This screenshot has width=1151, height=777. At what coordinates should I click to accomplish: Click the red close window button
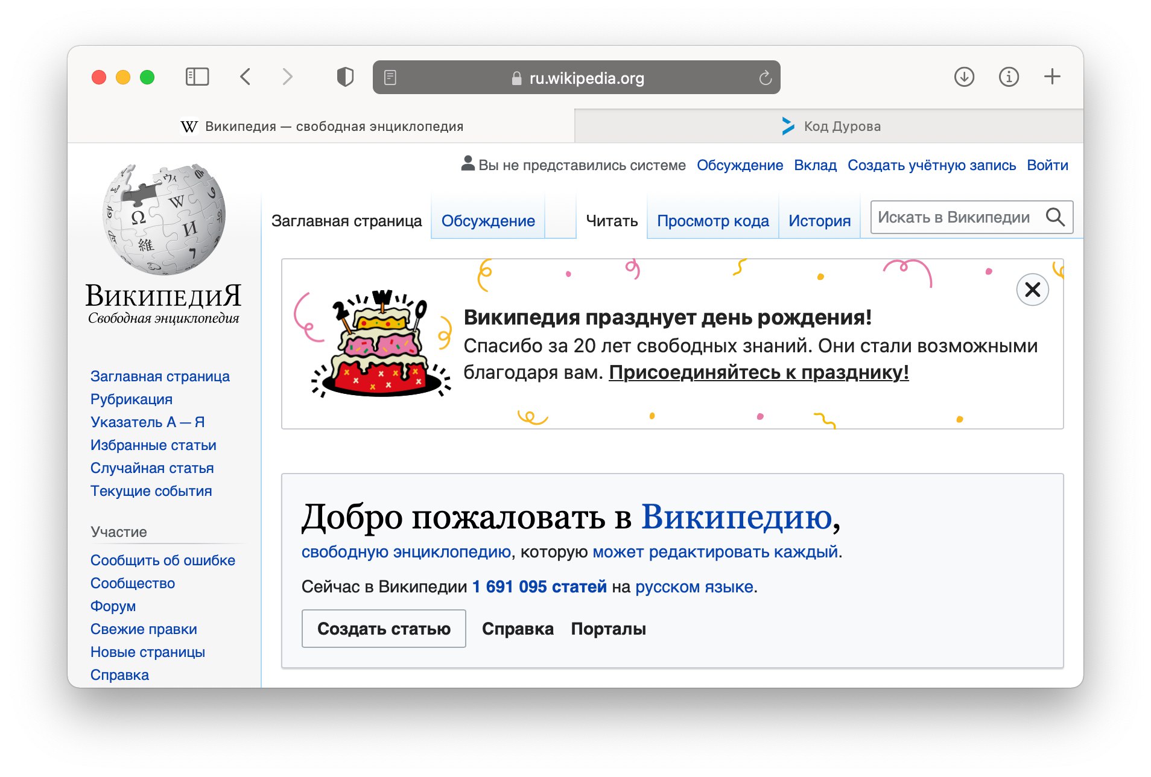[99, 77]
